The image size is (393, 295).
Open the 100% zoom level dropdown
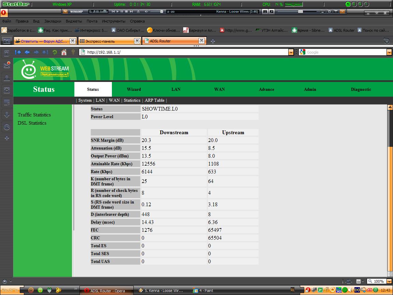point(389,281)
